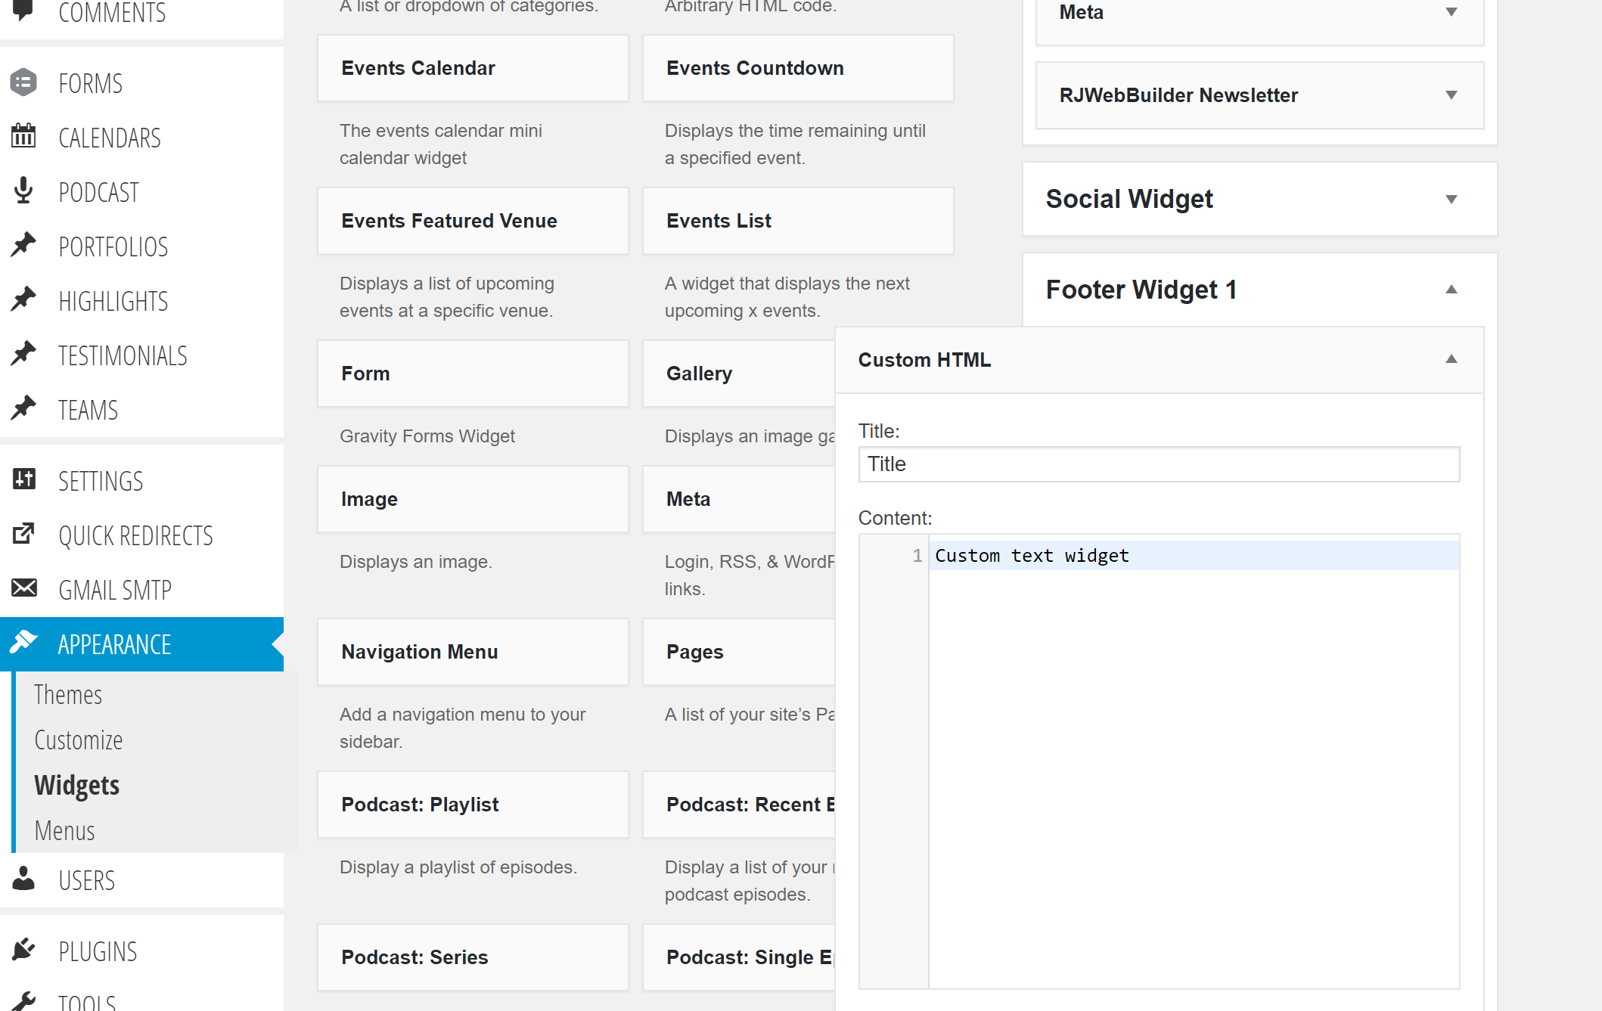Click the Users person icon
1602x1011 pixels.
(23, 879)
